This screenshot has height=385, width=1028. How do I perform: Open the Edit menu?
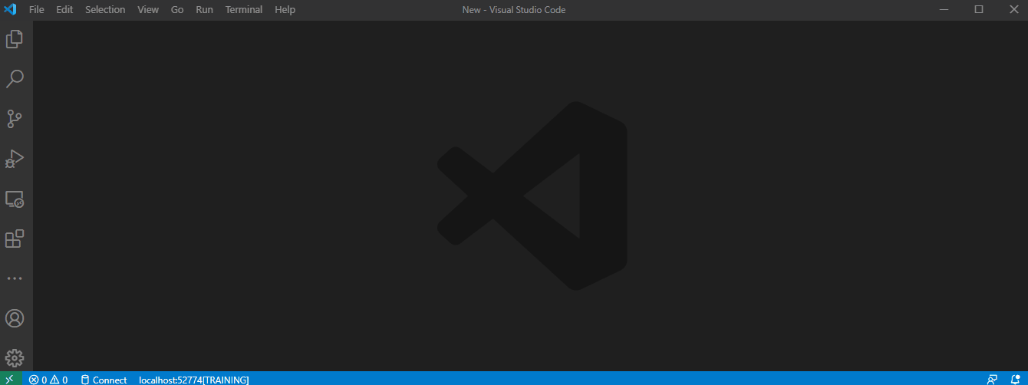click(x=64, y=10)
